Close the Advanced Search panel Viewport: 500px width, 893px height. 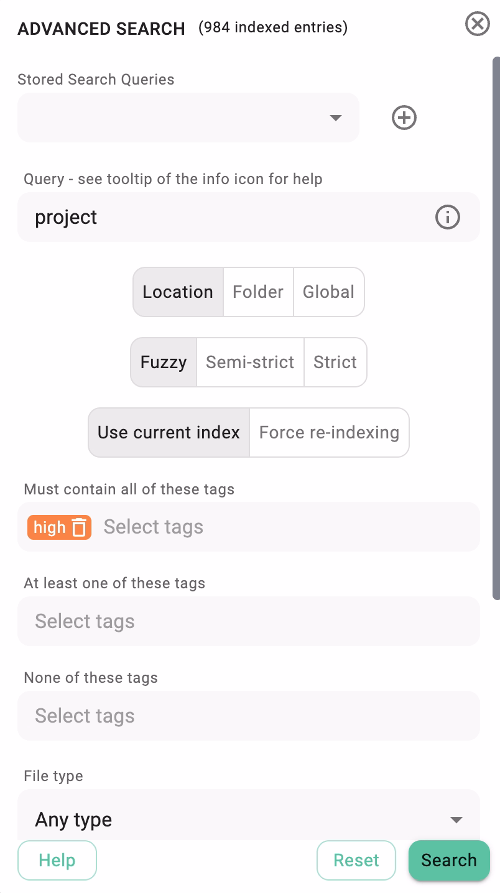(x=477, y=24)
